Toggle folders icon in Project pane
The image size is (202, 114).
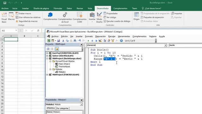click(x=57, y=49)
